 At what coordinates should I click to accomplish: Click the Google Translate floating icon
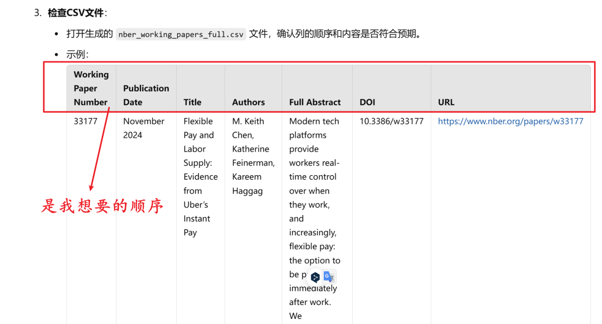tap(329, 277)
